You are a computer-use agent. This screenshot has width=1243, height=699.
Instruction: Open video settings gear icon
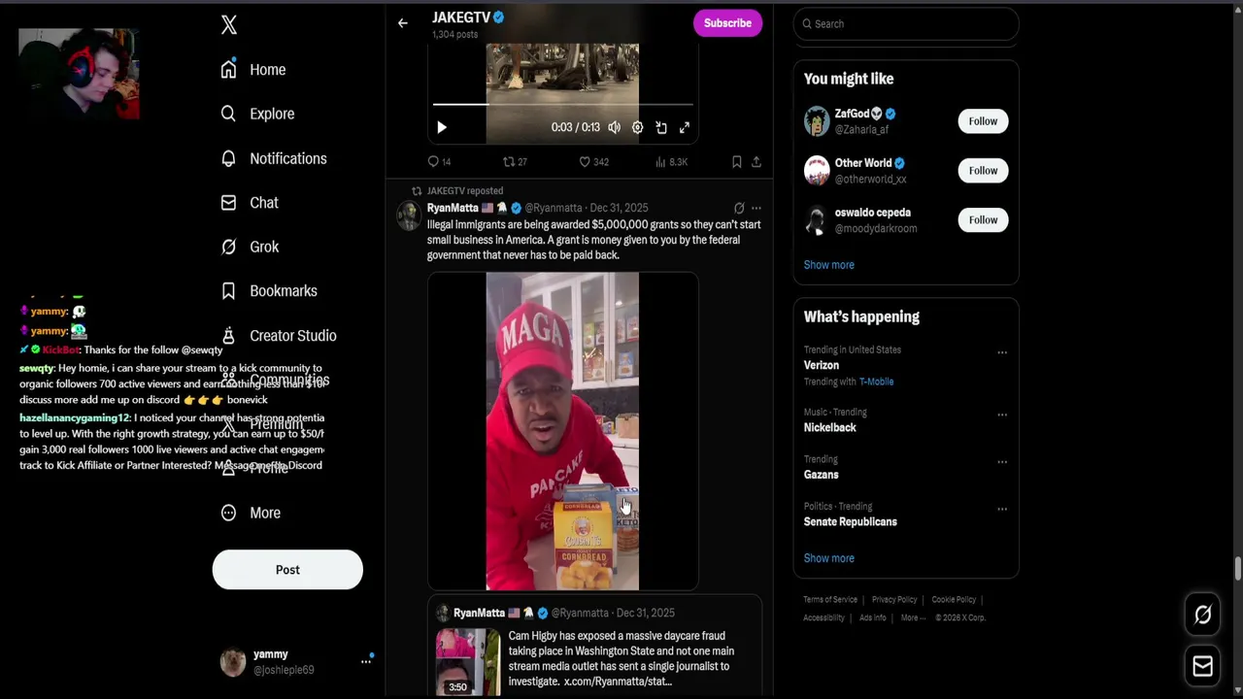point(638,127)
